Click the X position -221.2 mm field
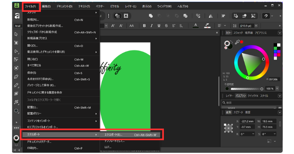The image size is (294, 154). [247, 122]
